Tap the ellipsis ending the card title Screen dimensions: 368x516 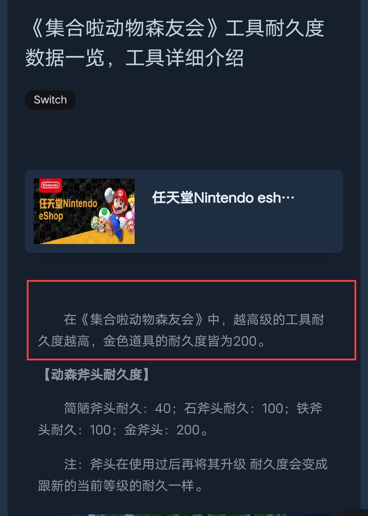click(x=288, y=198)
